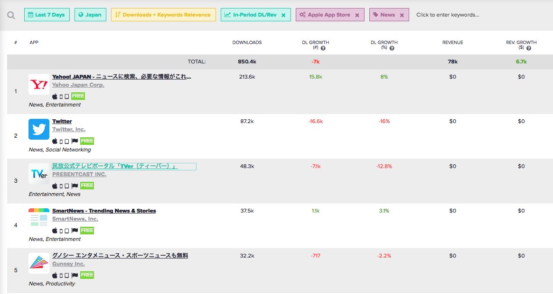Click the 850.4k total downloads value
Screen dimensions: 553x294
247,62
